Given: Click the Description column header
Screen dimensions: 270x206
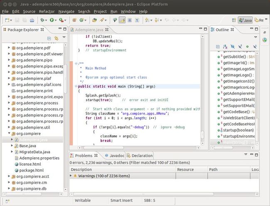Looking at the screenshot, I should click(123, 169).
